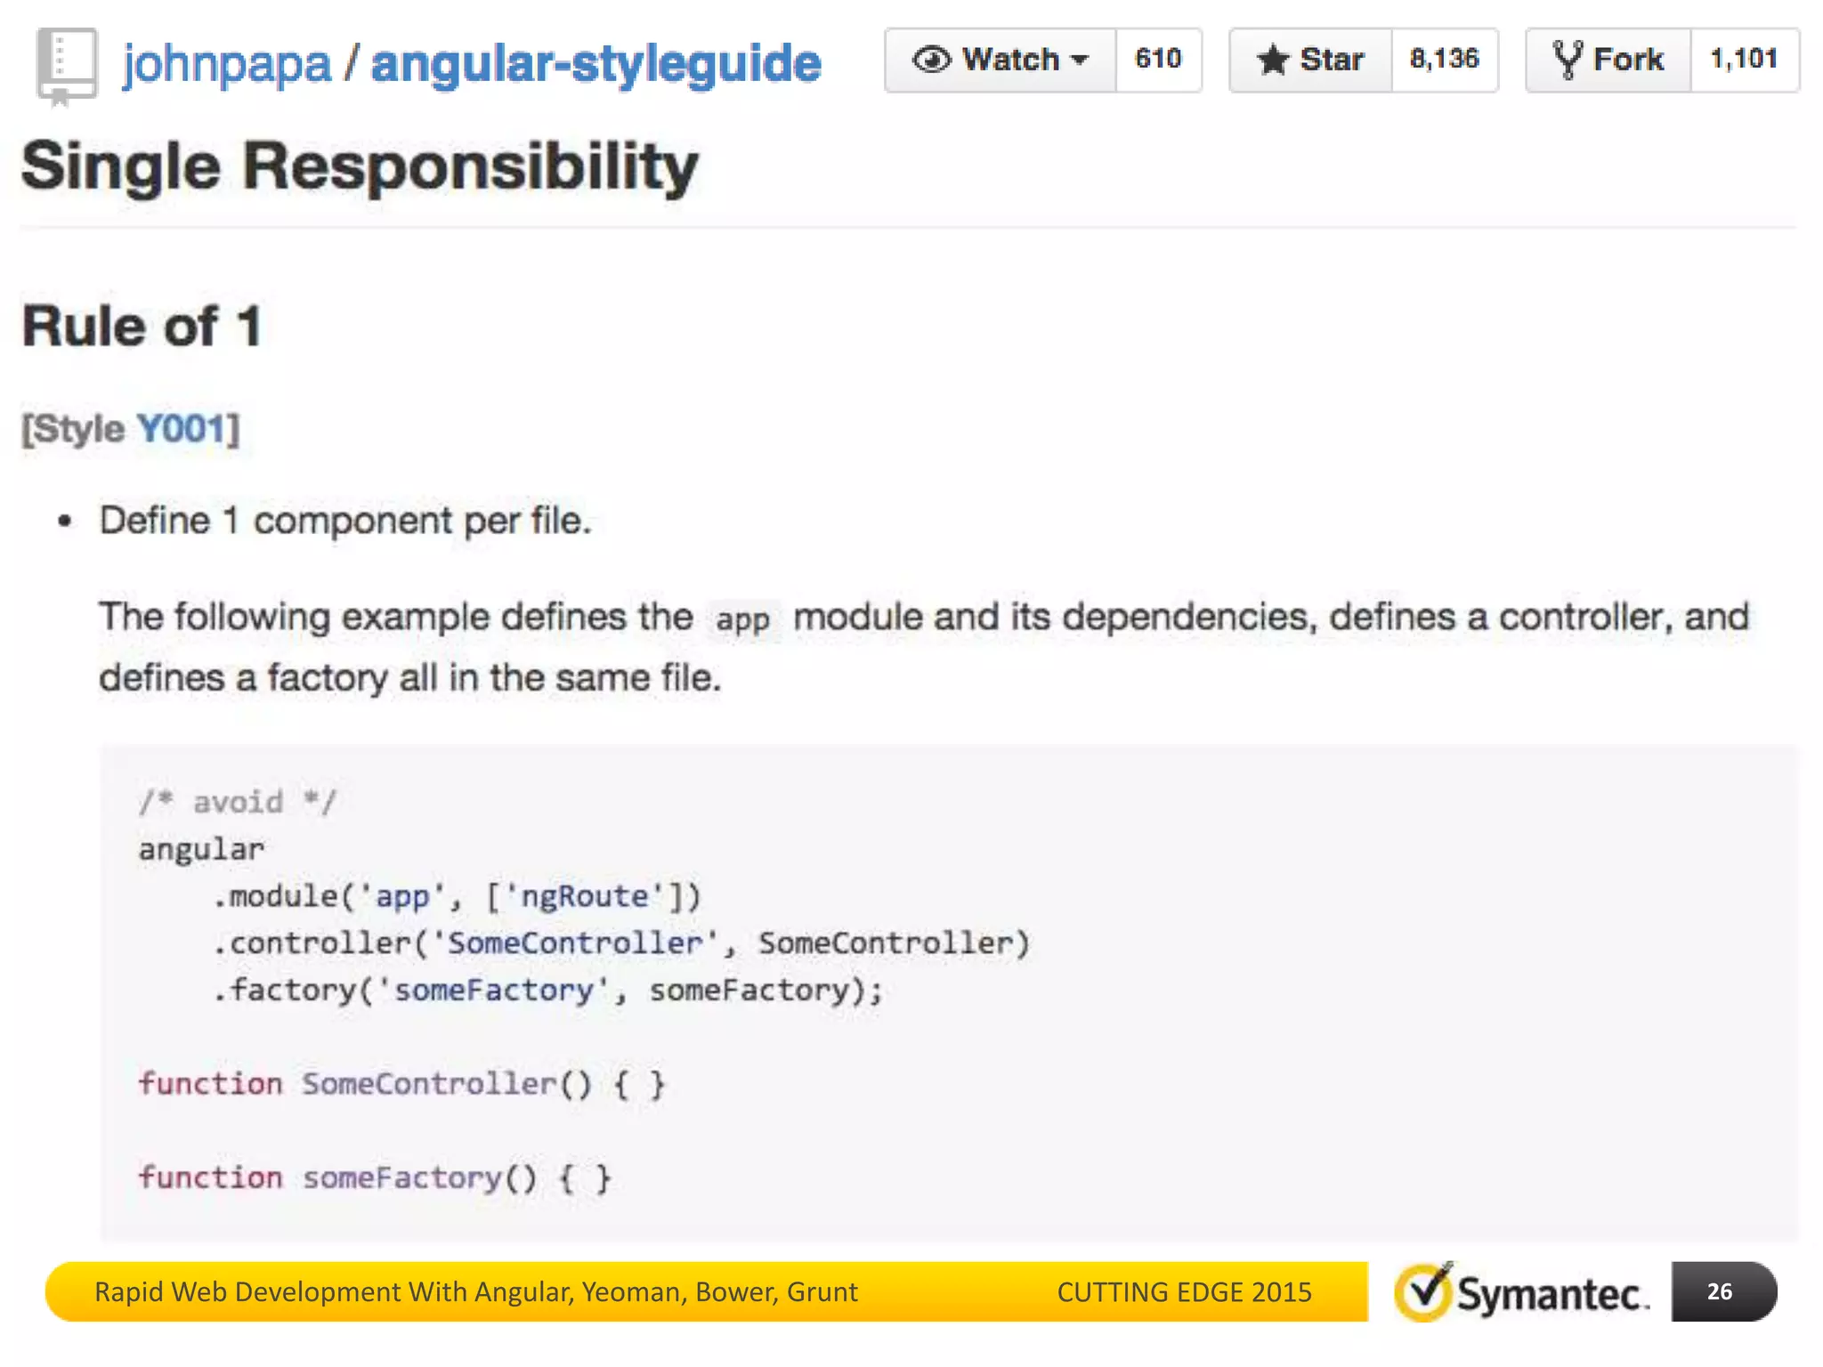
Task: Click the Rapid Web Development footer title
Action: (476, 1292)
